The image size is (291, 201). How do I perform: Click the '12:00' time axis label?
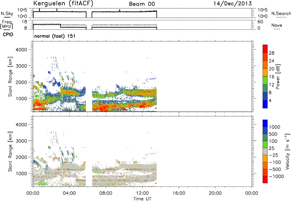click(x=142, y=193)
